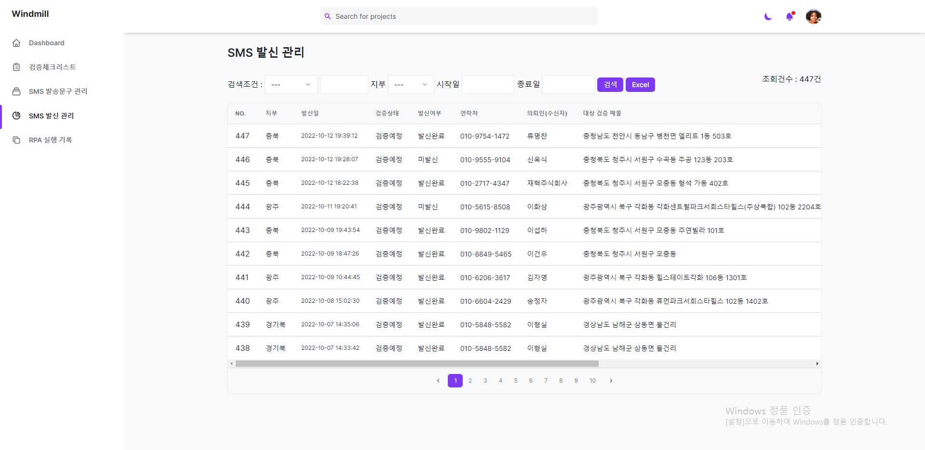The image size is (925, 450).
Task: Click the 검증체크리스트 clipboard icon
Action: click(x=16, y=67)
